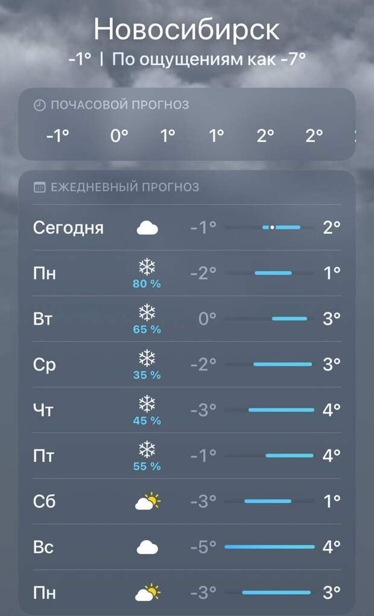This screenshot has width=374, height=616.
Task: Tap the clock icon beside hourly forecast
Action: pyautogui.click(x=39, y=105)
